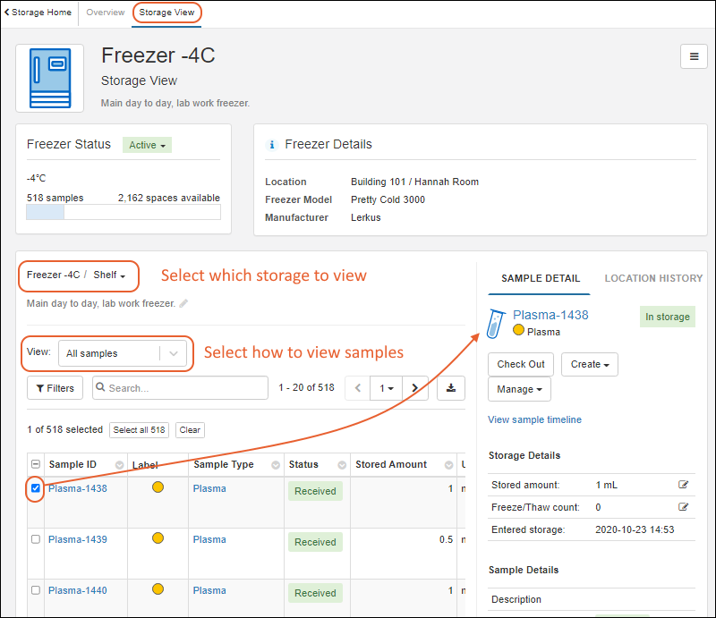Click the download export icon

pyautogui.click(x=451, y=388)
